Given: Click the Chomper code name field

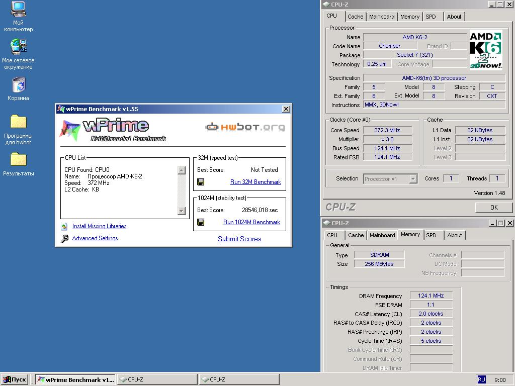Looking at the screenshot, I should pos(390,46).
